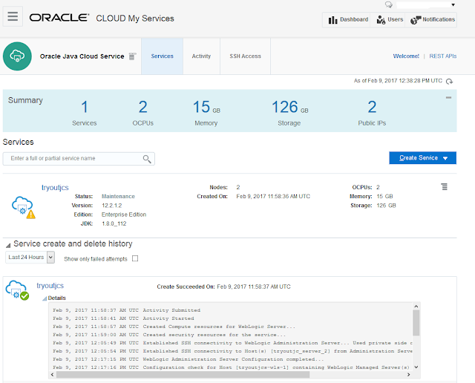Open menu icon beside Oracle Java Cloud Service
This screenshot has width=475, height=383.
(x=132, y=56)
